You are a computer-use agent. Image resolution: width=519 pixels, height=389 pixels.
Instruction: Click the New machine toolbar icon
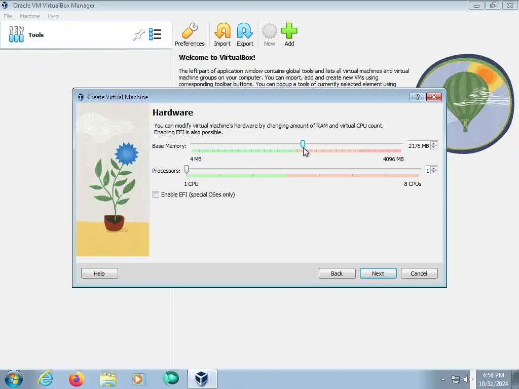[270, 35]
